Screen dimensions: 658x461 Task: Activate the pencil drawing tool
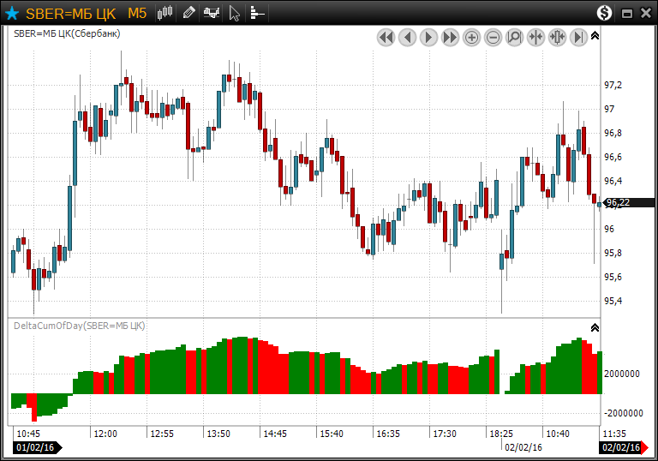pos(188,13)
